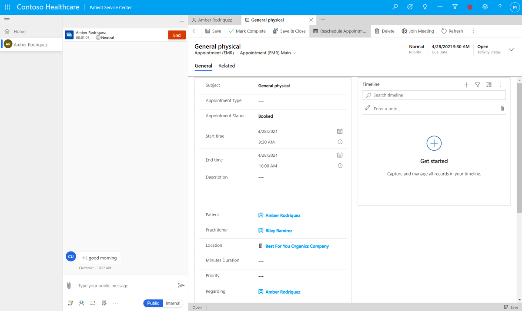Click the lightbulb assistant icon

coord(425,7)
